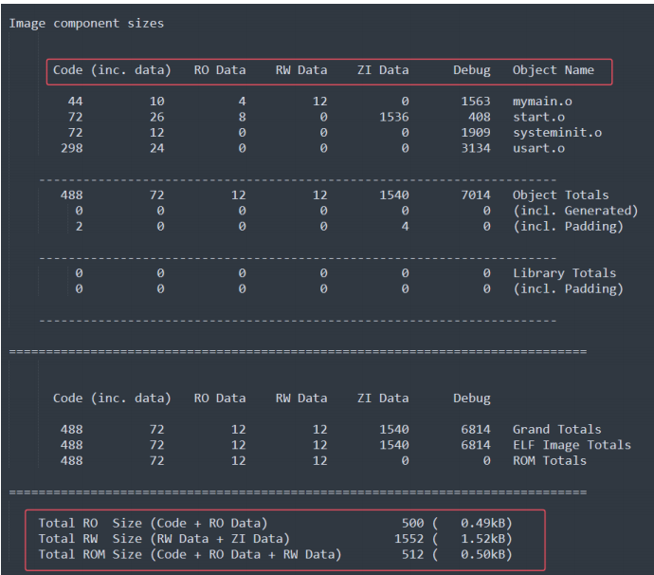
Task: Select 'Total RW Size (RW Data + ZI Data)' line
Action: point(275,539)
